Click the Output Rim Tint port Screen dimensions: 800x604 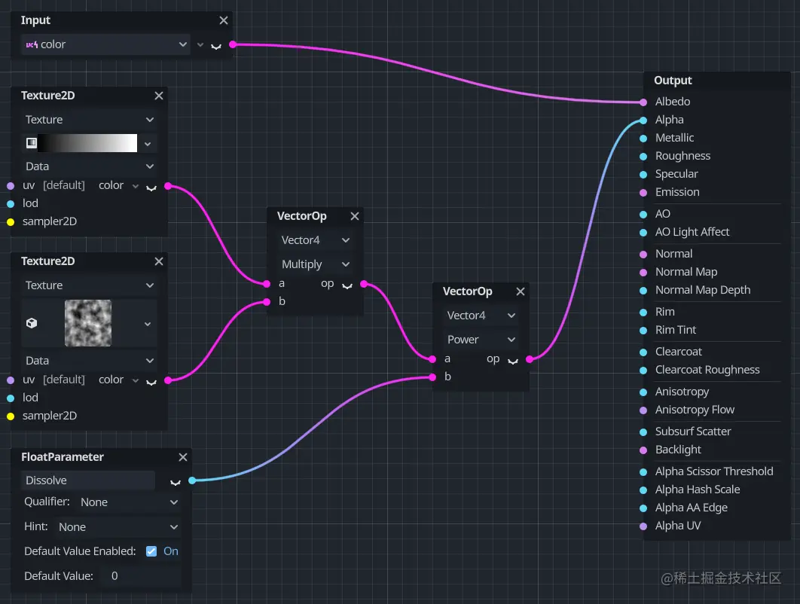(x=643, y=331)
